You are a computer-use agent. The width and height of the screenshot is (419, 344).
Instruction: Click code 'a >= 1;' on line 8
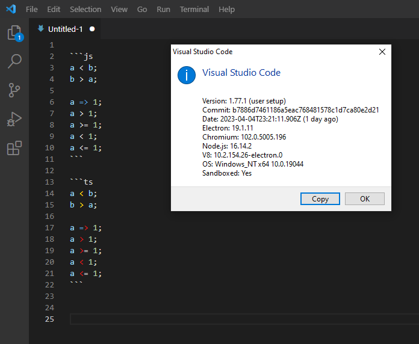85,125
